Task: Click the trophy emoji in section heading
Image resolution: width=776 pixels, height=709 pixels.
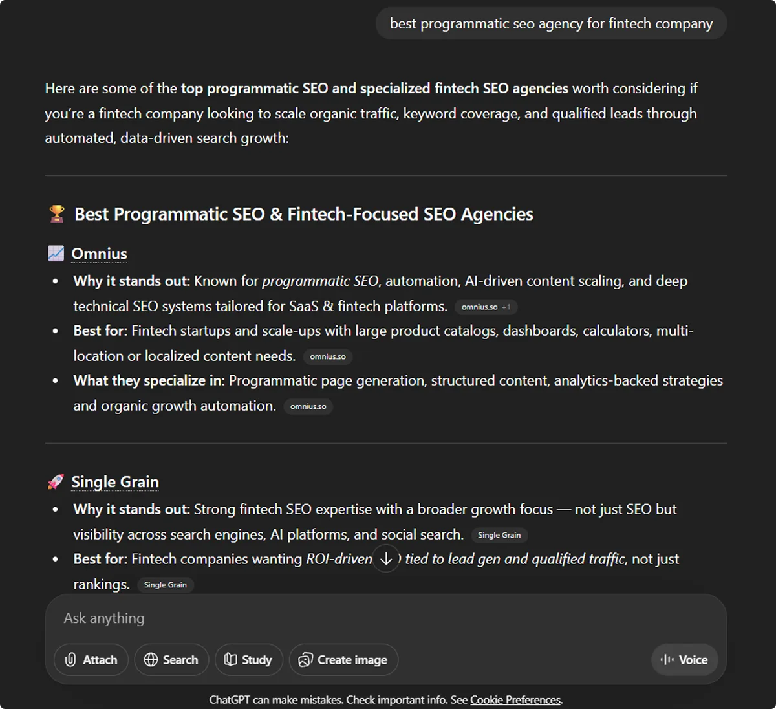Action: 57,214
